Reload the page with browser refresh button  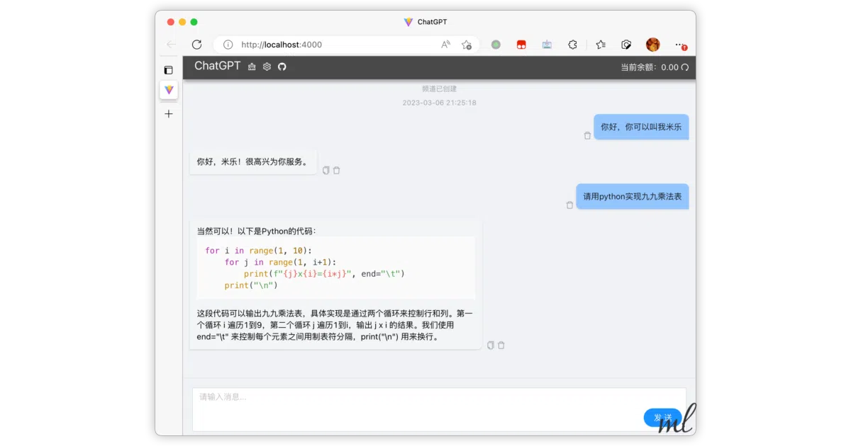[197, 44]
